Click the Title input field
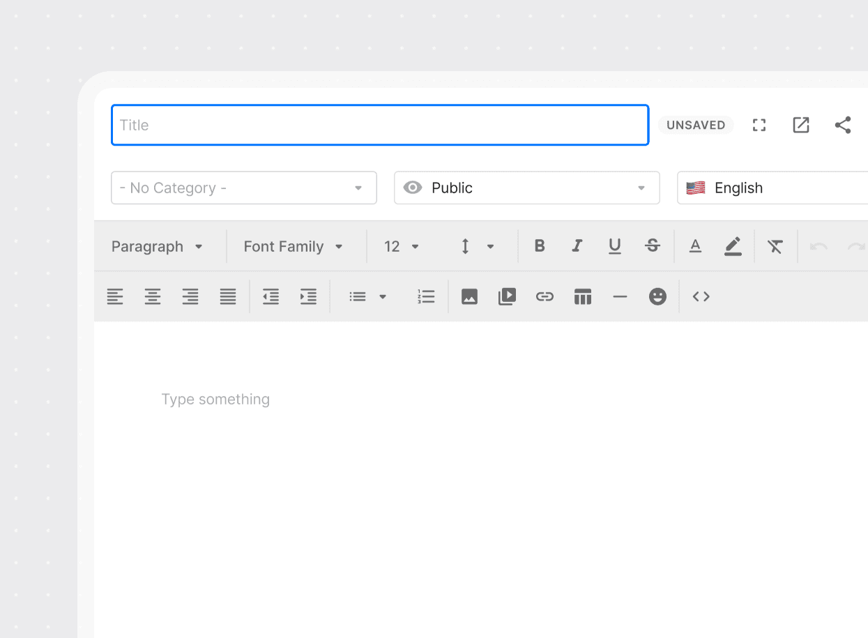The width and height of the screenshot is (868, 638). click(x=380, y=125)
